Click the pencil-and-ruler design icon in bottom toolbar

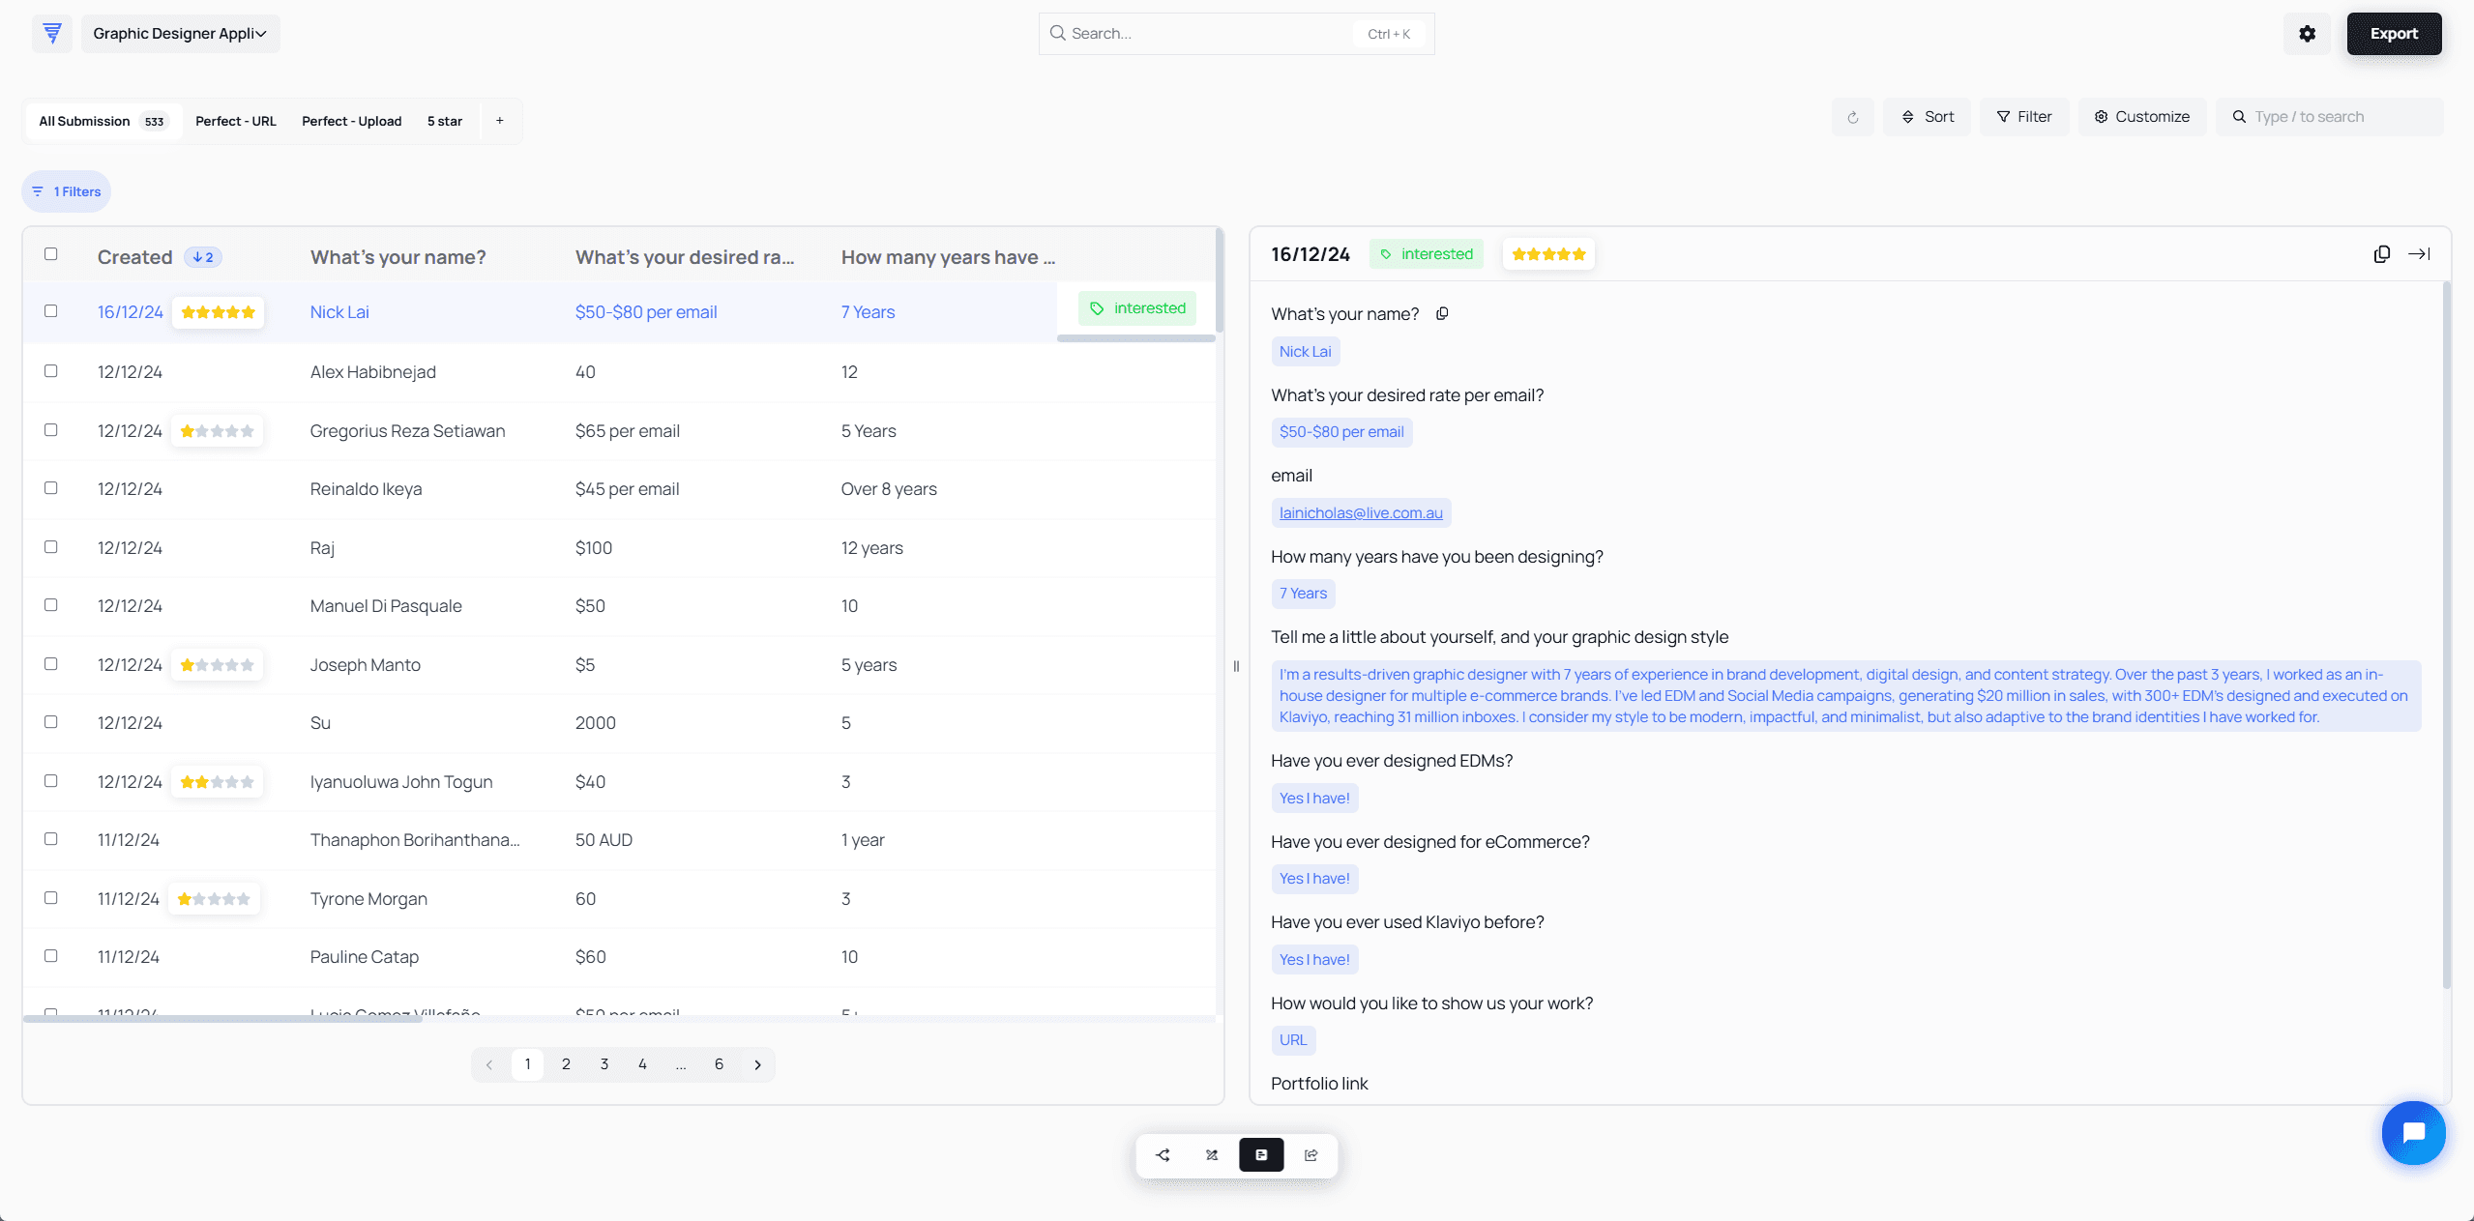(x=1212, y=1154)
